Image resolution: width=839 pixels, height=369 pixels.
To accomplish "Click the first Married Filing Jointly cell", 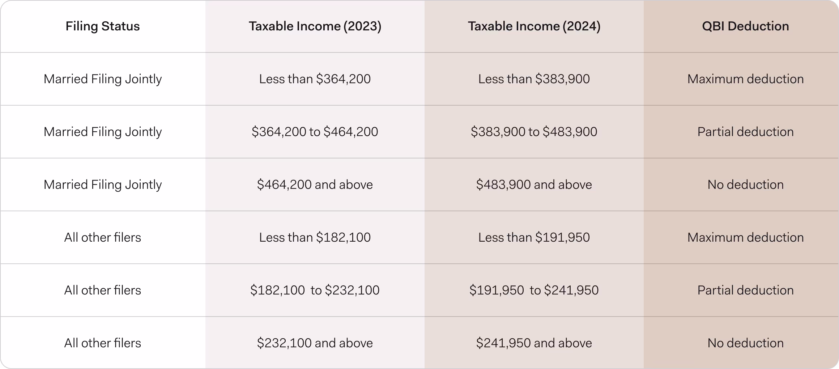I will [103, 79].
